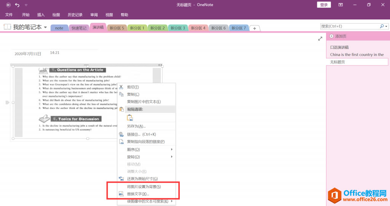Switch to the 新分区 4 tab

tap(198, 28)
